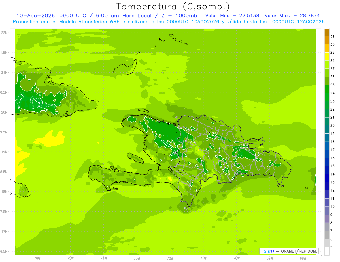Viewport: 340px width, 262px height.
Task: Click the title "Temperatura (C,somb.)"
Action: (x=173, y=7)
